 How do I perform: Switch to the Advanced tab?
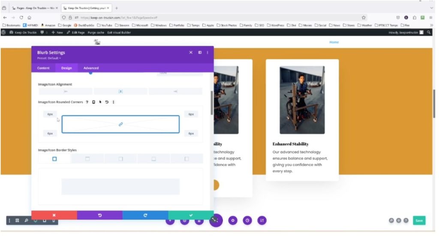point(91,68)
